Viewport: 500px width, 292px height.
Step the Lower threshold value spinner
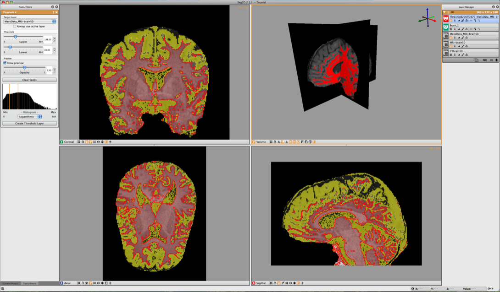(54, 50)
